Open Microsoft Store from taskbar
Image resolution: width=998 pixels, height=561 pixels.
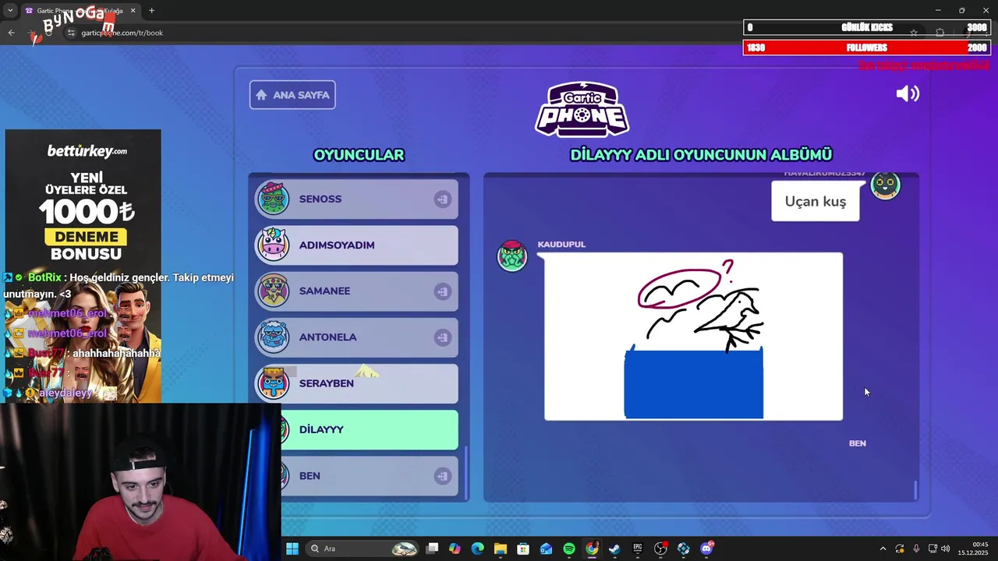point(523,549)
